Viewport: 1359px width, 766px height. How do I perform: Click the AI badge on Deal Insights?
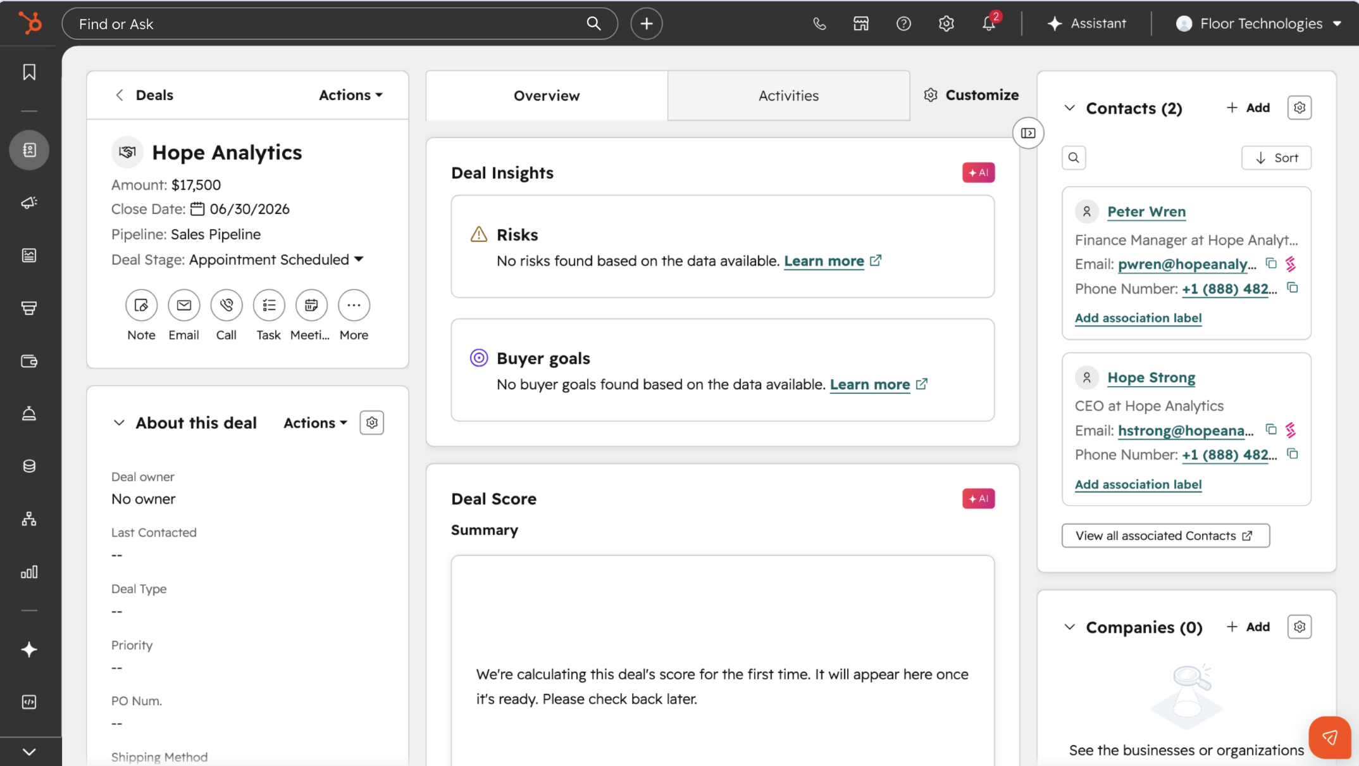[978, 173]
